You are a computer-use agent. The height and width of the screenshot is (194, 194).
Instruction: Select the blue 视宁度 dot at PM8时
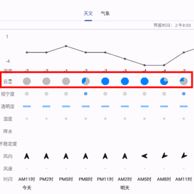coord(86,94)
